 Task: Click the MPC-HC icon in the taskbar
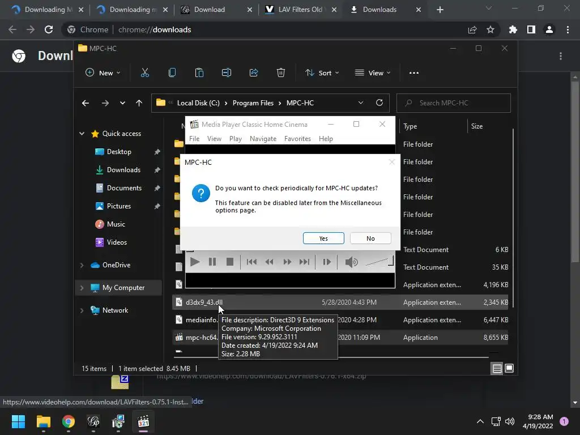click(143, 421)
